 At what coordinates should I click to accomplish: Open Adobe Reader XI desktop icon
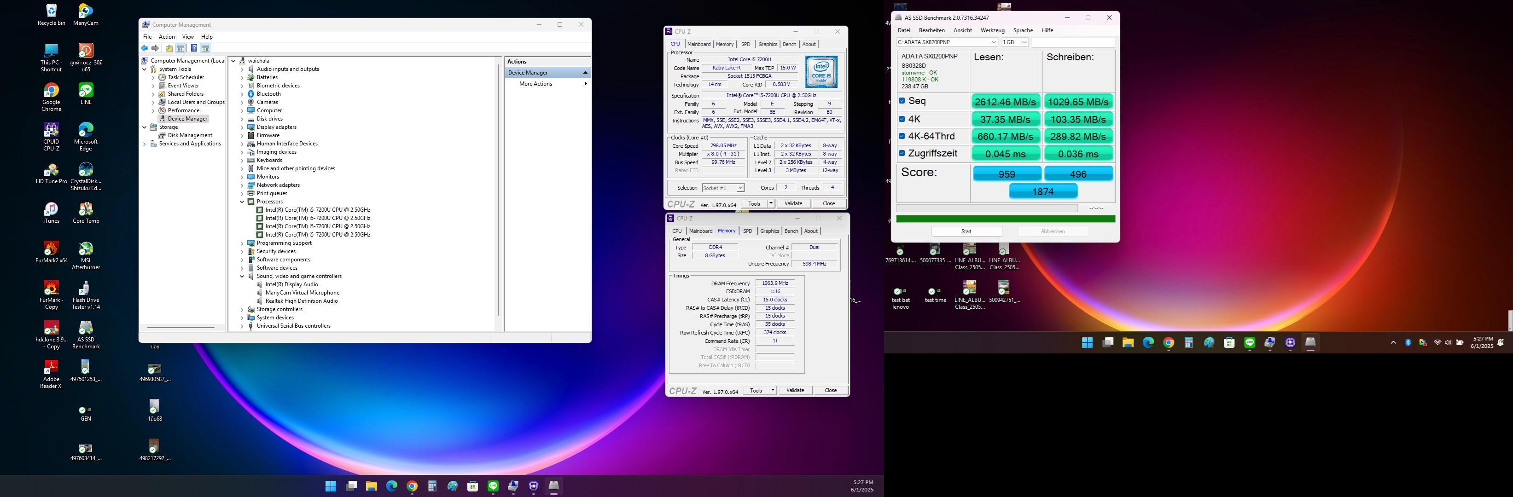coord(51,375)
